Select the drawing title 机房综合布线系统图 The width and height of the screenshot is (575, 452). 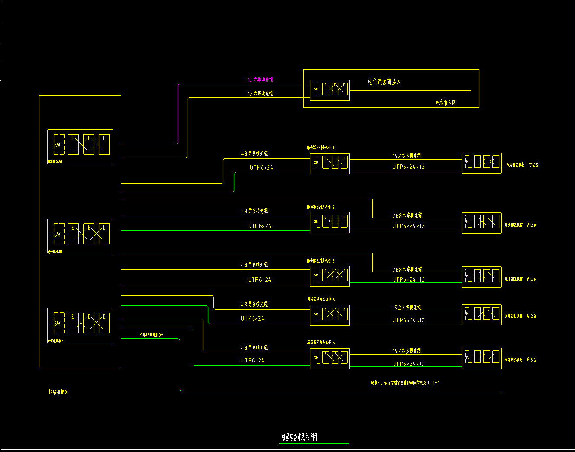[299, 437]
